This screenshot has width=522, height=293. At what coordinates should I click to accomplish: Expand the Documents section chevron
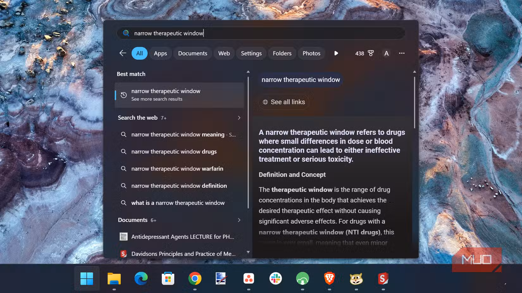point(239,220)
